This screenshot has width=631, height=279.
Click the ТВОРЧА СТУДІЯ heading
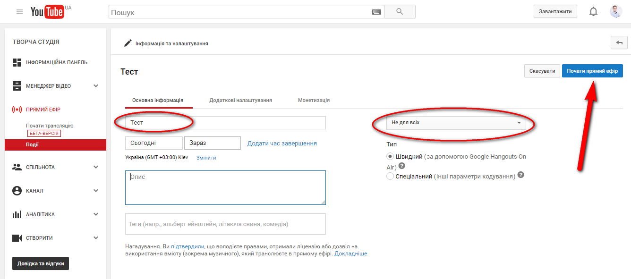coord(36,42)
